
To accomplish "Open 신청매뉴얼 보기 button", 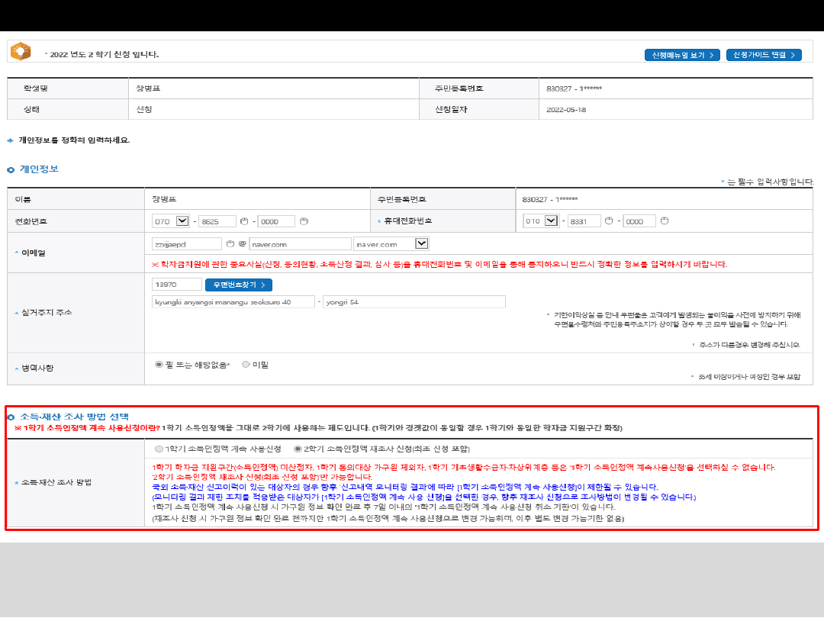I will coord(682,55).
